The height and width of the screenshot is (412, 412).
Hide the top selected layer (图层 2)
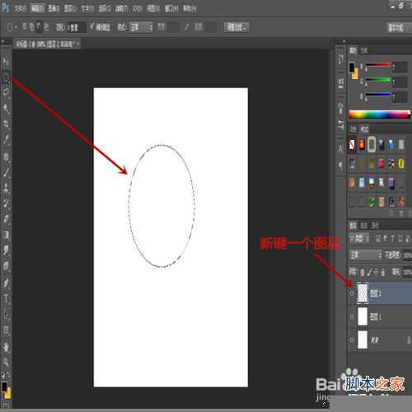[x=352, y=293]
